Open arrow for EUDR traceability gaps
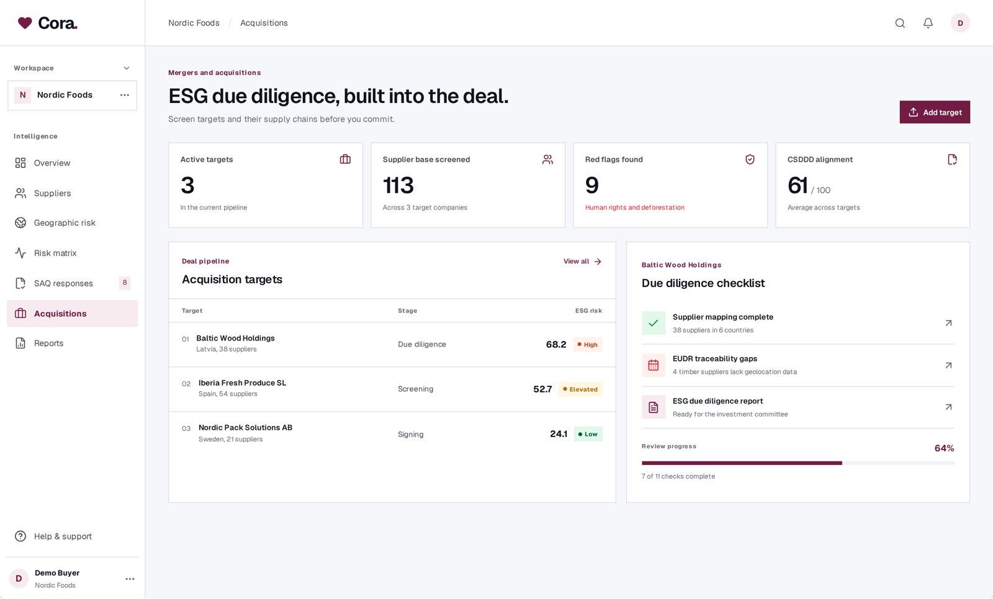Screen dimensions: 993x599 pos(948,365)
